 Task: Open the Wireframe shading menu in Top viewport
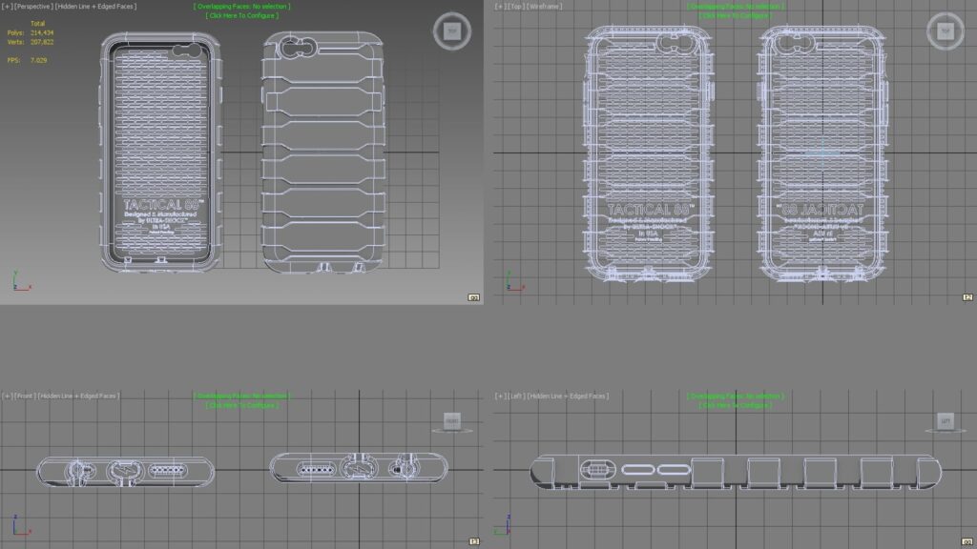pyautogui.click(x=544, y=7)
